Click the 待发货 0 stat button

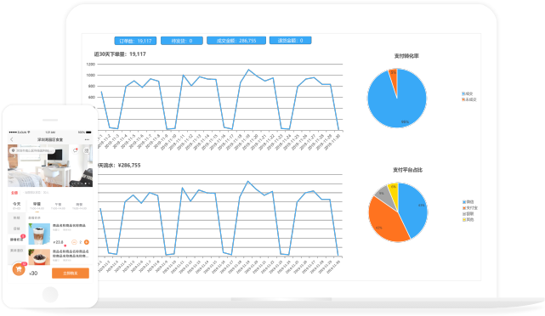(182, 41)
